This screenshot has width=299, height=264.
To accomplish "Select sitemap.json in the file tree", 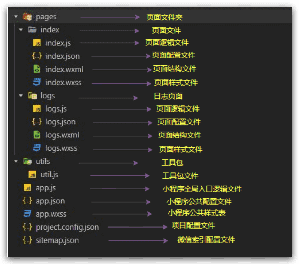I will coord(57,240).
